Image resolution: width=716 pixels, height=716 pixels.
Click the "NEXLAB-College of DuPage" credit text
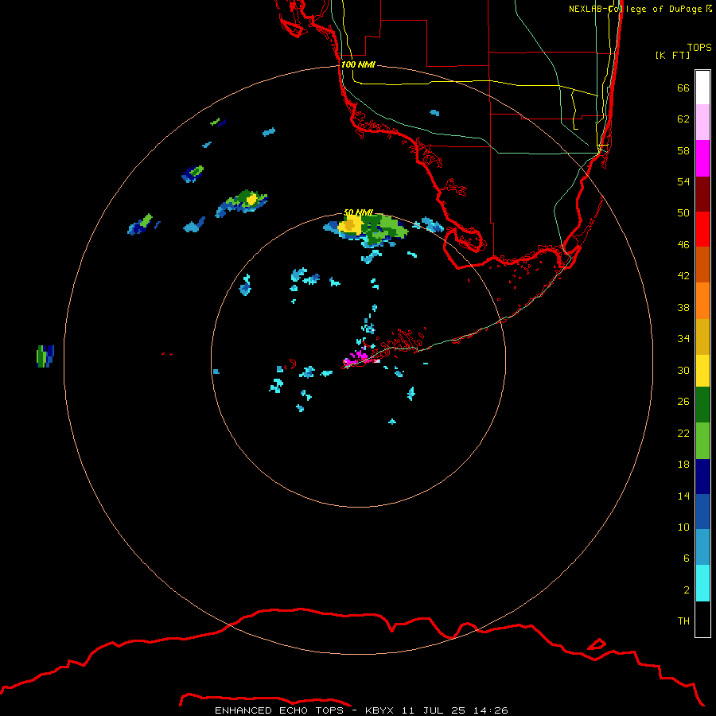(x=635, y=9)
